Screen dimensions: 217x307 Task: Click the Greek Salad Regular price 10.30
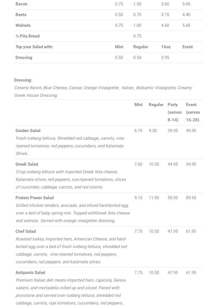pos(154,164)
